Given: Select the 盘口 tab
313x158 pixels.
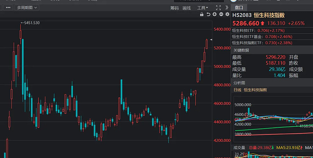Looking at the screenshot, I should 239,7.
